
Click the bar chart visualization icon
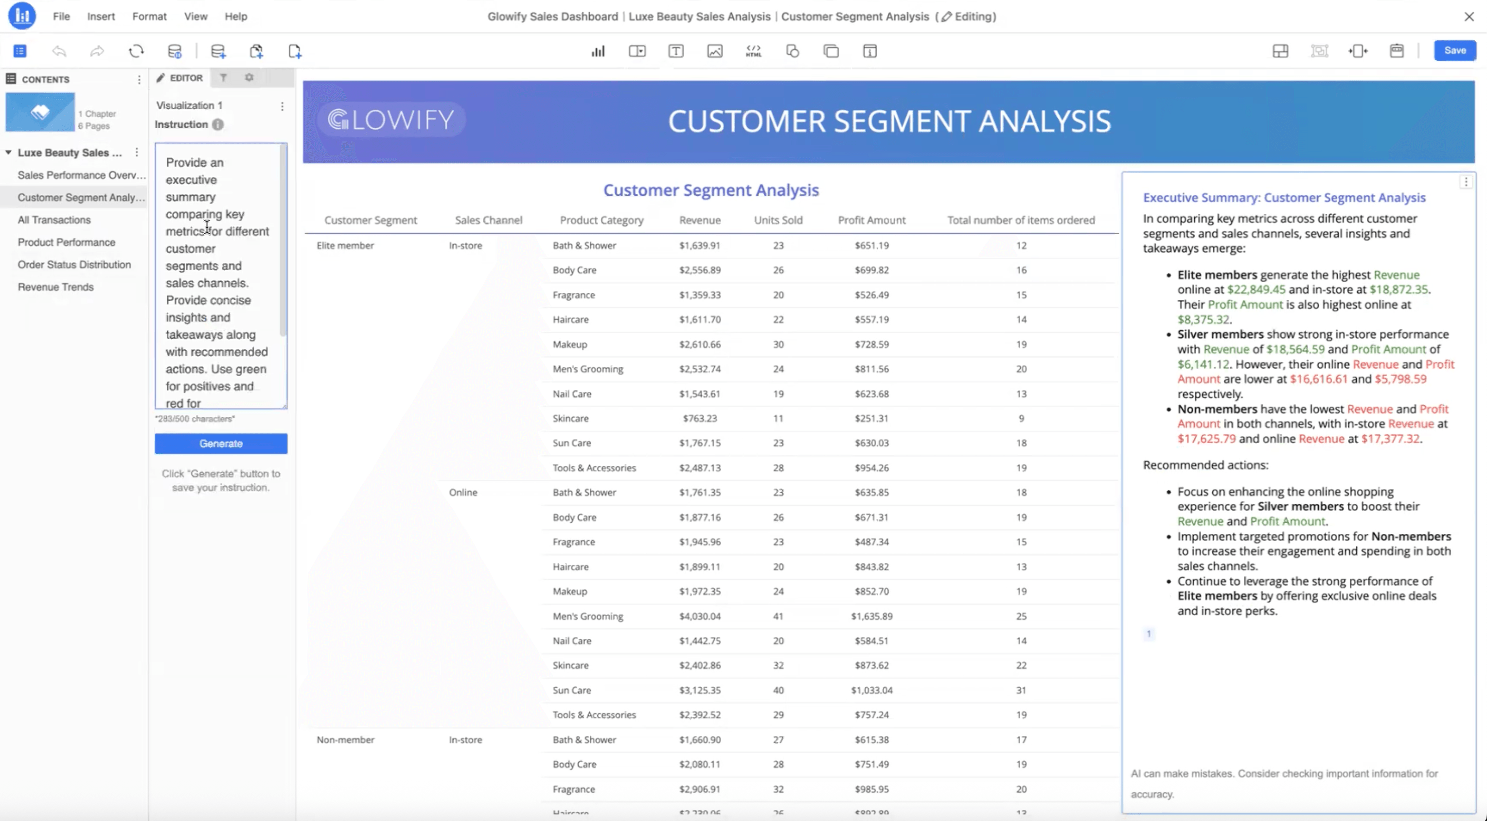coord(598,51)
